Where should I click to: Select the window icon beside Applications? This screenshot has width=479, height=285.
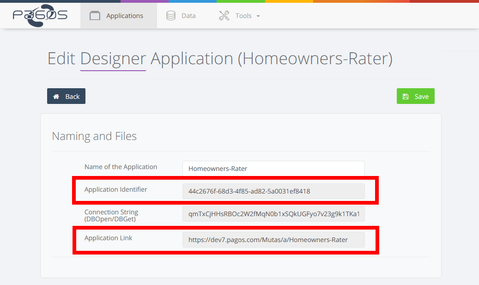95,15
